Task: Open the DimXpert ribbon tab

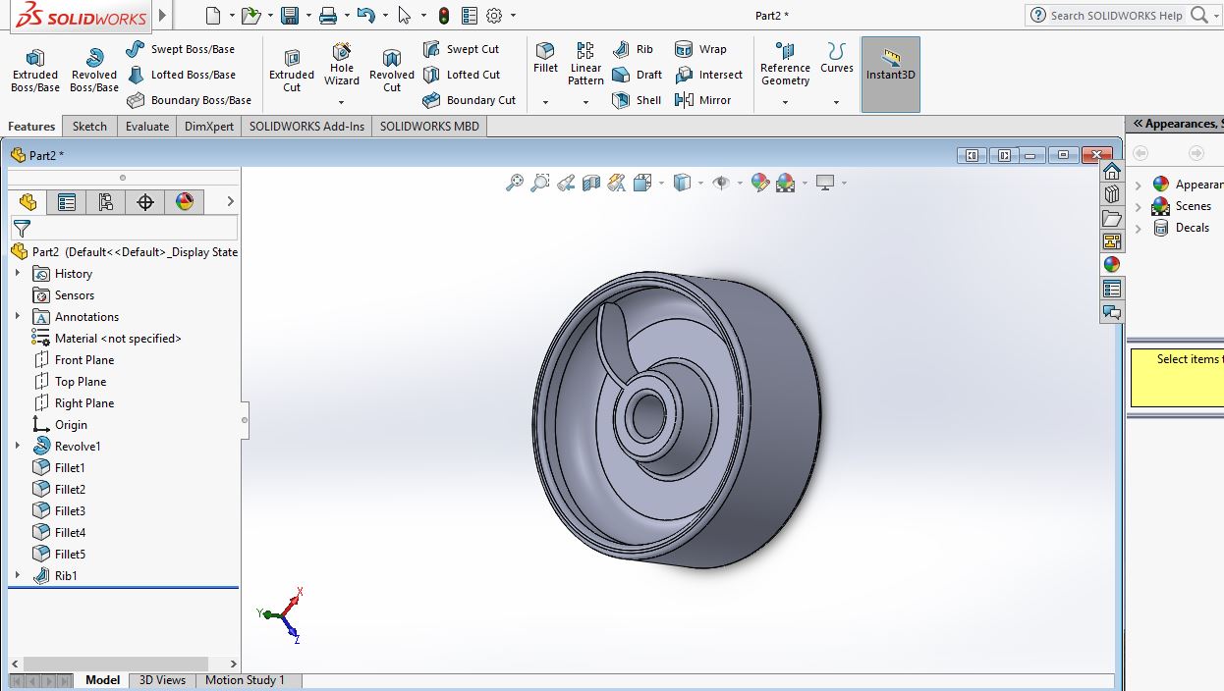Action: click(x=209, y=127)
